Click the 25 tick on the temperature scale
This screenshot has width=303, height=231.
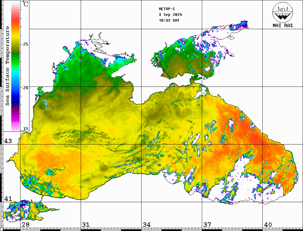tap(25, 44)
